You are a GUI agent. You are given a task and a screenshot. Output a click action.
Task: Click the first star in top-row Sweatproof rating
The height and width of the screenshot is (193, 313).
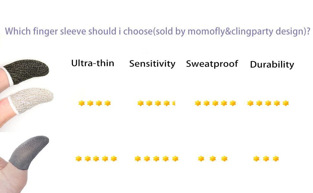[198, 103]
